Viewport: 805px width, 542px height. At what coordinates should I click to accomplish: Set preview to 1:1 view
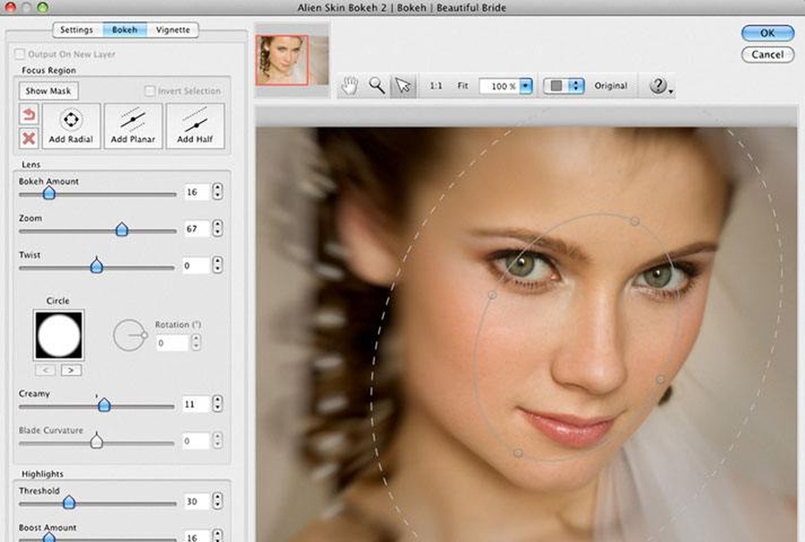[x=436, y=86]
